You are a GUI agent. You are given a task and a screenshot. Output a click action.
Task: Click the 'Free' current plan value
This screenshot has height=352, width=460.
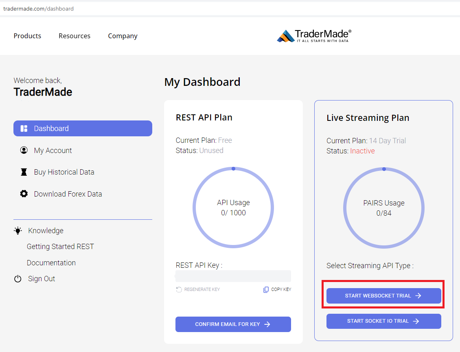[x=225, y=140]
